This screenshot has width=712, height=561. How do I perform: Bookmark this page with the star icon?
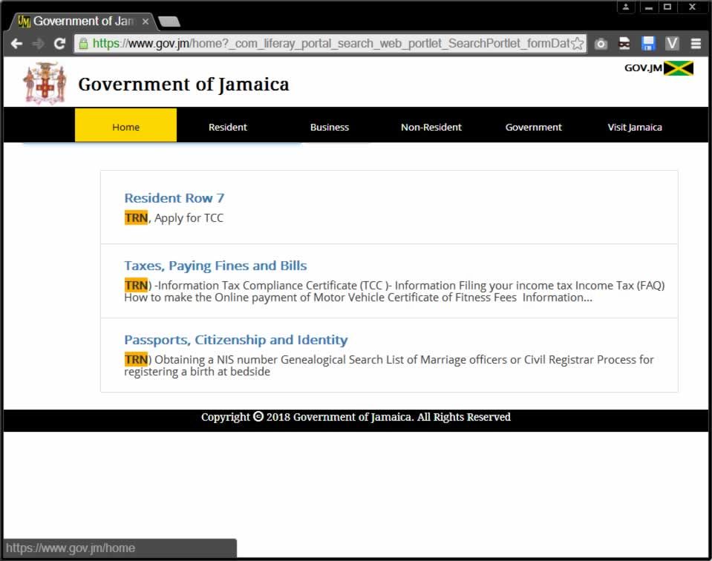coord(578,44)
